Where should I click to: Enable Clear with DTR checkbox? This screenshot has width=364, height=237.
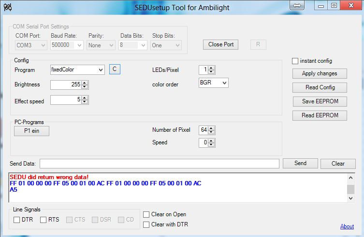[146, 224]
